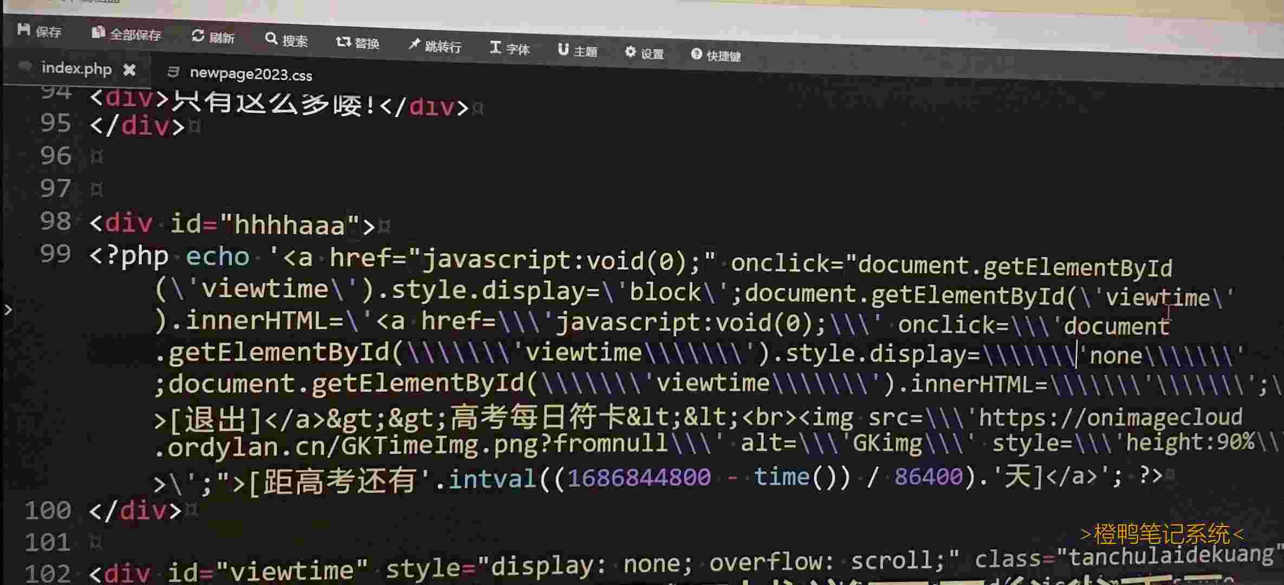Expand the left sidebar arrow
Screen dimensions: 1284x585
8,310
